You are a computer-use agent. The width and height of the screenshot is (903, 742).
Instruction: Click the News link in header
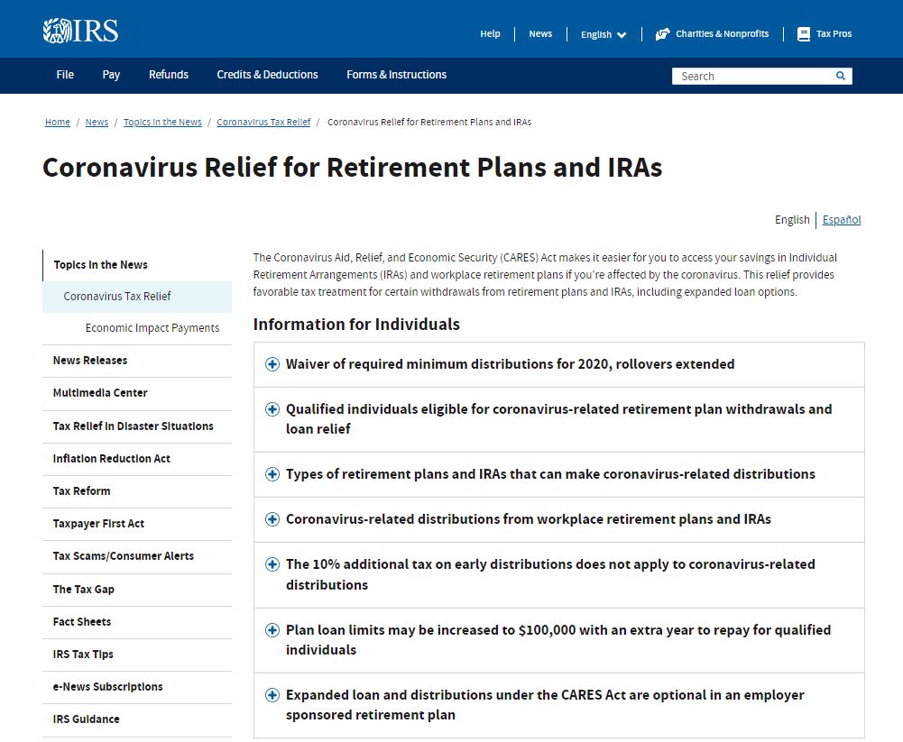point(540,34)
